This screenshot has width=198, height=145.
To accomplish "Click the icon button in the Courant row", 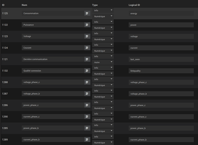I will tap(87, 48).
